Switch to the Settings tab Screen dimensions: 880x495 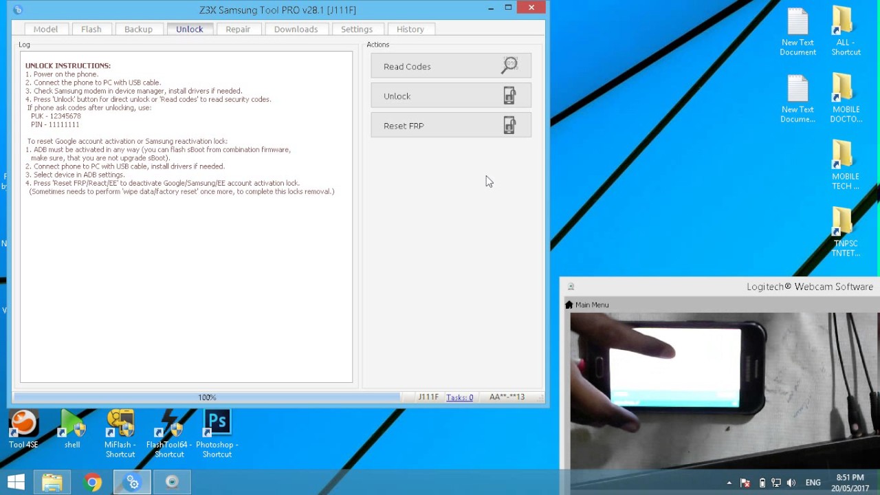click(x=356, y=29)
